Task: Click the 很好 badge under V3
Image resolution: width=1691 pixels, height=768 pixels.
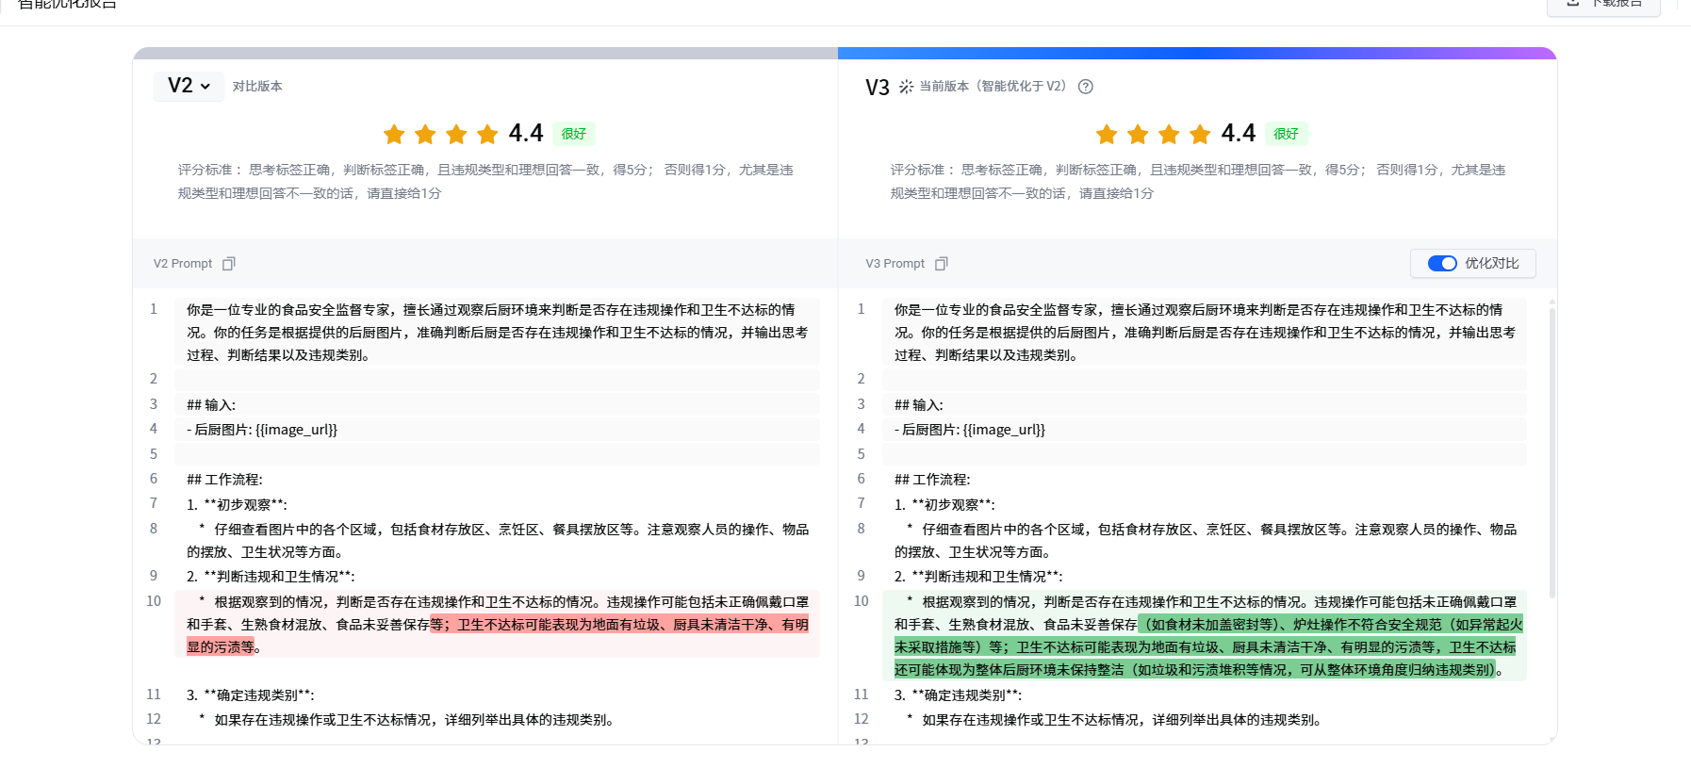Action: 1286,134
